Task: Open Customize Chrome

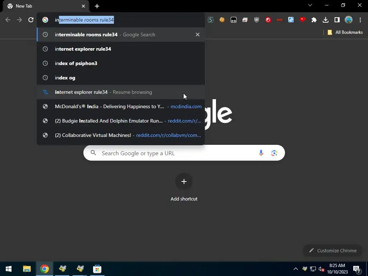Action: coord(332,250)
